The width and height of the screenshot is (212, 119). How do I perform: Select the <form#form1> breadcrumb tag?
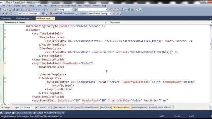61,107
